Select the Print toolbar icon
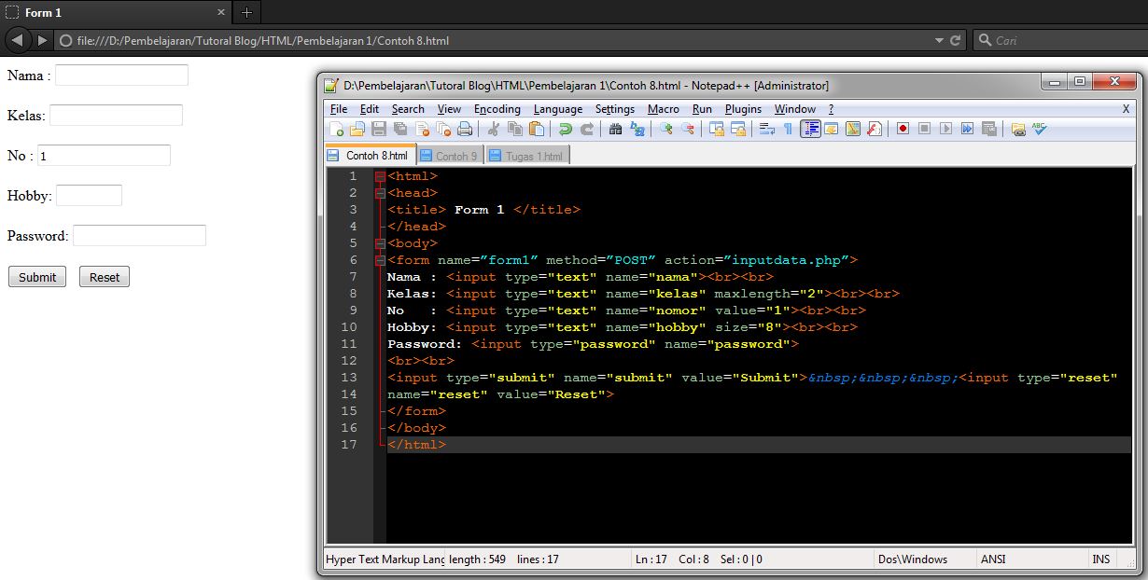This screenshot has width=1148, height=580. 465,129
